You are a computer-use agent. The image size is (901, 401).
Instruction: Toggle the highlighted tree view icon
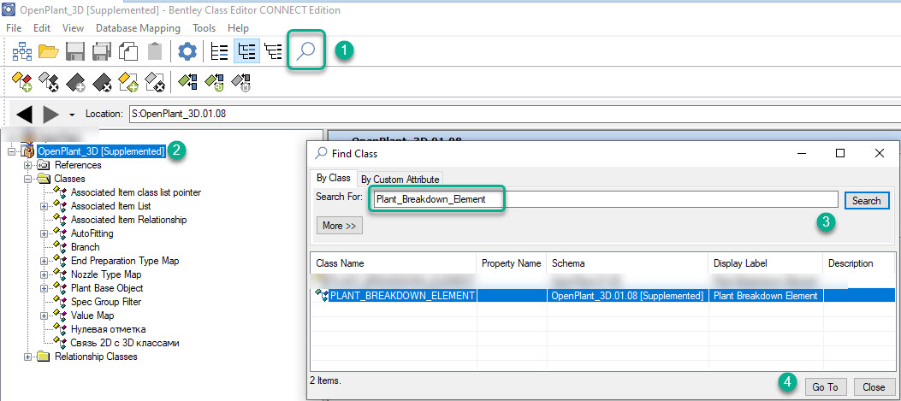point(247,52)
